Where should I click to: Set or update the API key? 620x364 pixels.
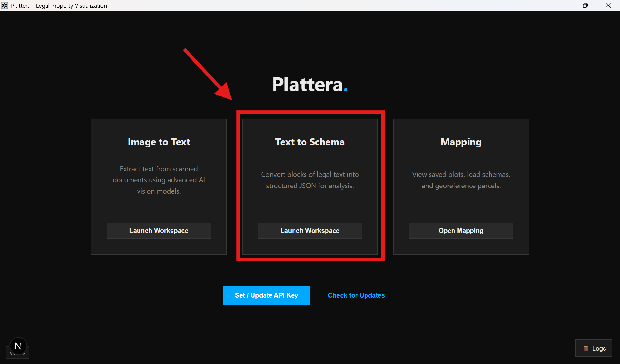[266, 295]
